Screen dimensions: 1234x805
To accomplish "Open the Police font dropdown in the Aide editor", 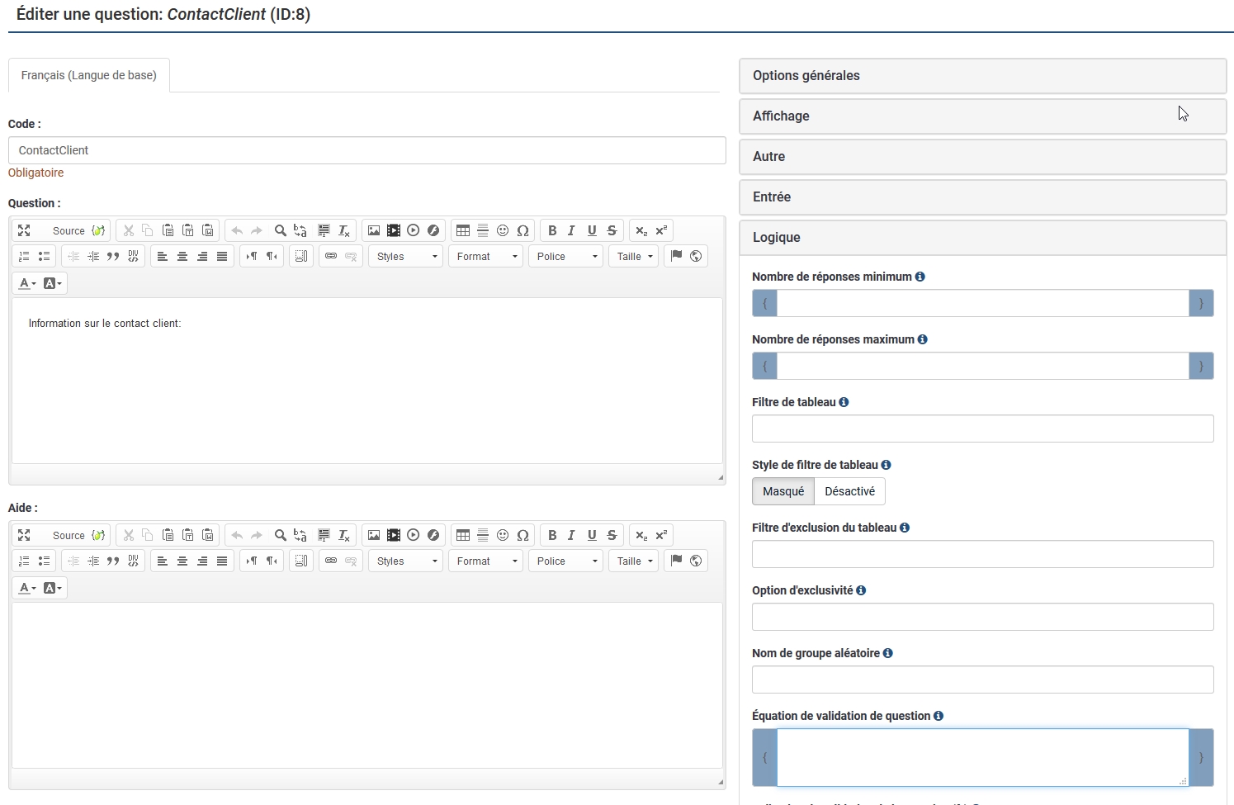I will coord(566,561).
